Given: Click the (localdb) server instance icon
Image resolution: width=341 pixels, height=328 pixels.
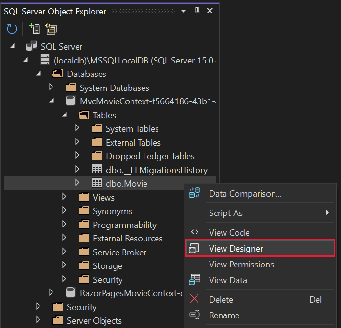Looking at the screenshot, I should [x=44, y=60].
